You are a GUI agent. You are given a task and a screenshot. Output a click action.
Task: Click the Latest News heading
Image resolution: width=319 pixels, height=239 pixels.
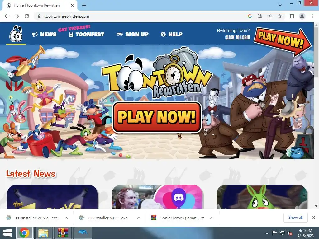coord(31,174)
